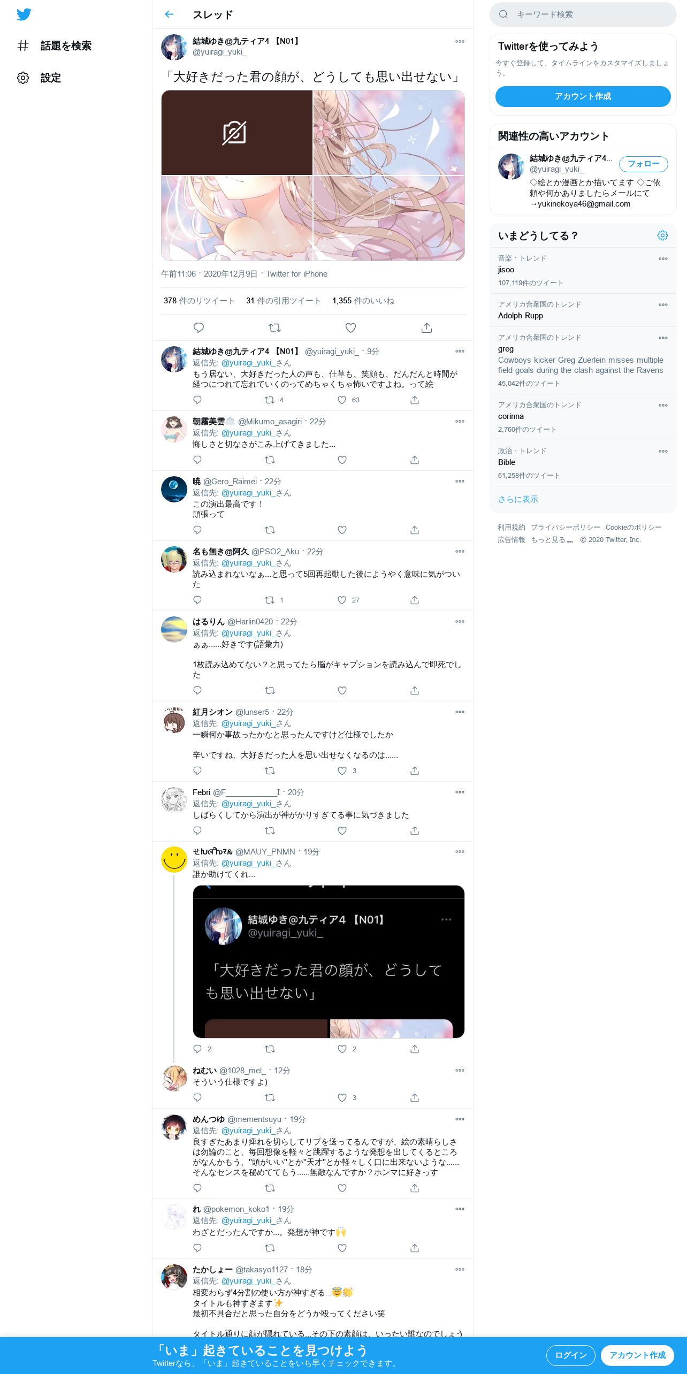Like the main tweet with the heart icon
The height and width of the screenshot is (1374, 687).
click(x=350, y=327)
